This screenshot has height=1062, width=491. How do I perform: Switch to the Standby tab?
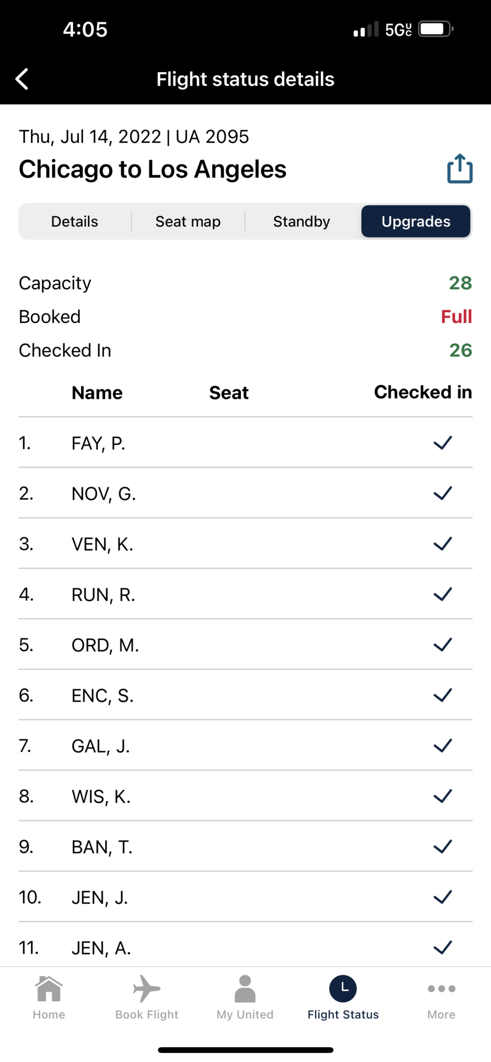[302, 221]
